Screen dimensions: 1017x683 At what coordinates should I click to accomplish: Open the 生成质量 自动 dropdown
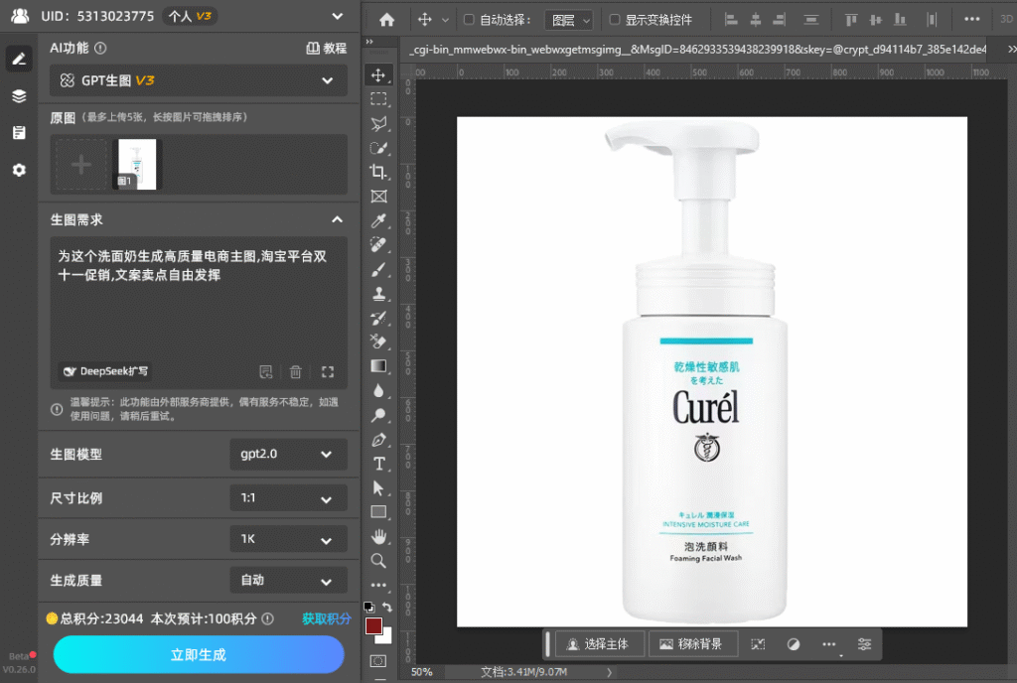pyautogui.click(x=289, y=581)
